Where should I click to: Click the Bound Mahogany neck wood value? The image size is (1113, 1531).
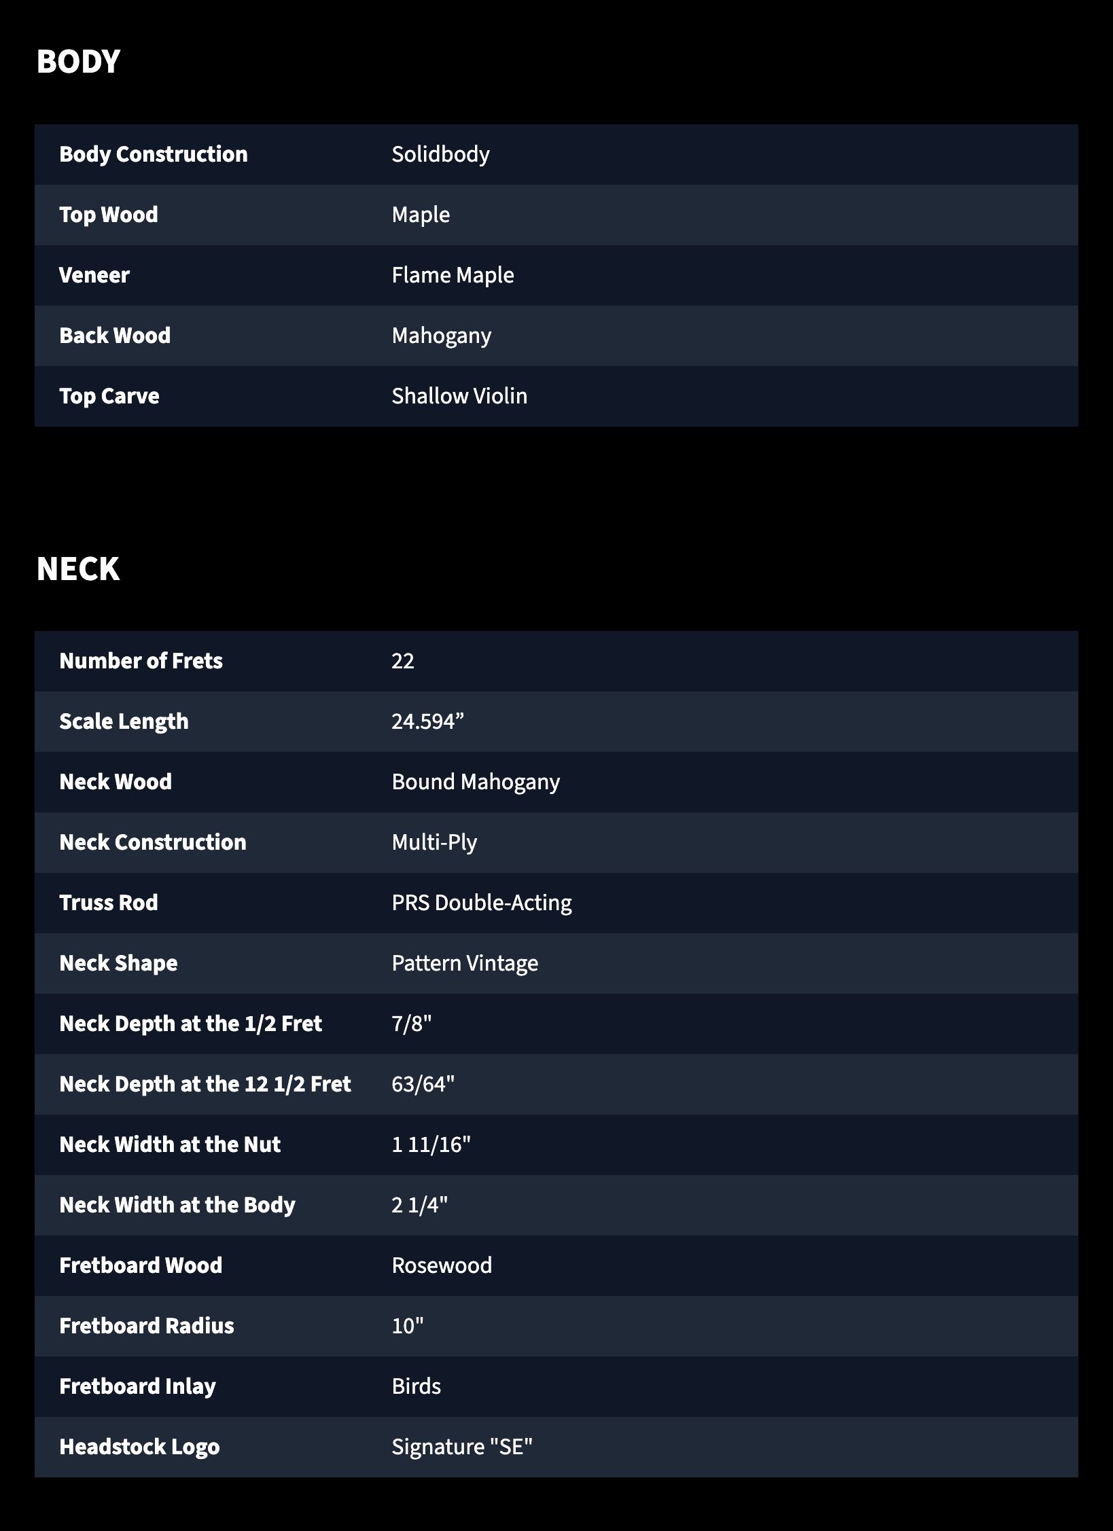pos(476,782)
